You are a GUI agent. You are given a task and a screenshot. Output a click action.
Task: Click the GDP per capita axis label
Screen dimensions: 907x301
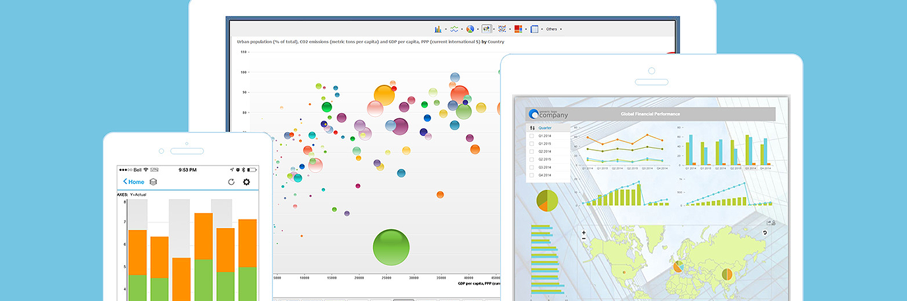(479, 283)
